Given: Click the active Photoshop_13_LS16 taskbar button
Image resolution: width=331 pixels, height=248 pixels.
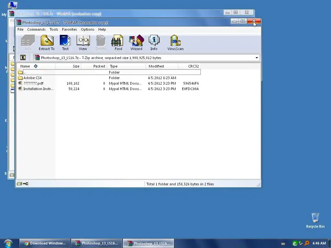Looking at the screenshot, I should click(148, 243).
